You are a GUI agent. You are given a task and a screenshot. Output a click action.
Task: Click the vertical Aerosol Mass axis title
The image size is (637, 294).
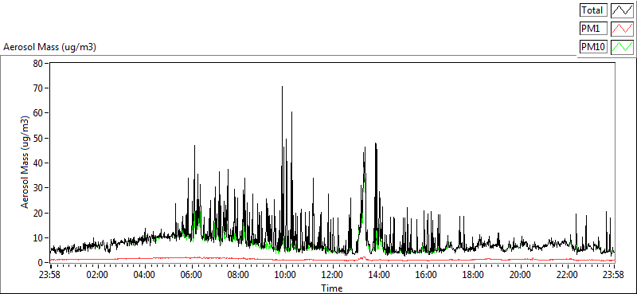25,163
